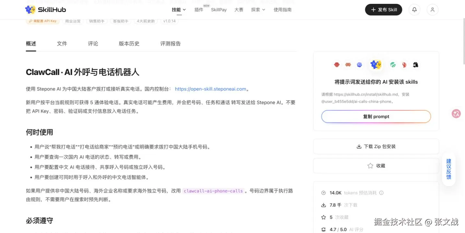Image resolution: width=465 pixels, height=233 pixels.
Task: Open the notification bell
Action: (x=414, y=10)
